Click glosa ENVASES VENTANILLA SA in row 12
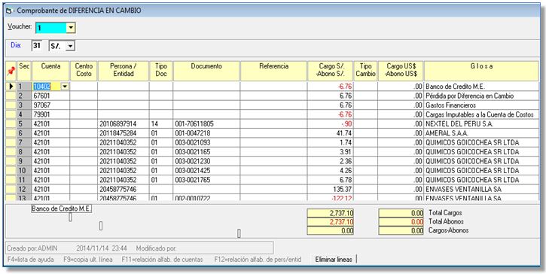This screenshot has width=546, height=274. (481, 190)
